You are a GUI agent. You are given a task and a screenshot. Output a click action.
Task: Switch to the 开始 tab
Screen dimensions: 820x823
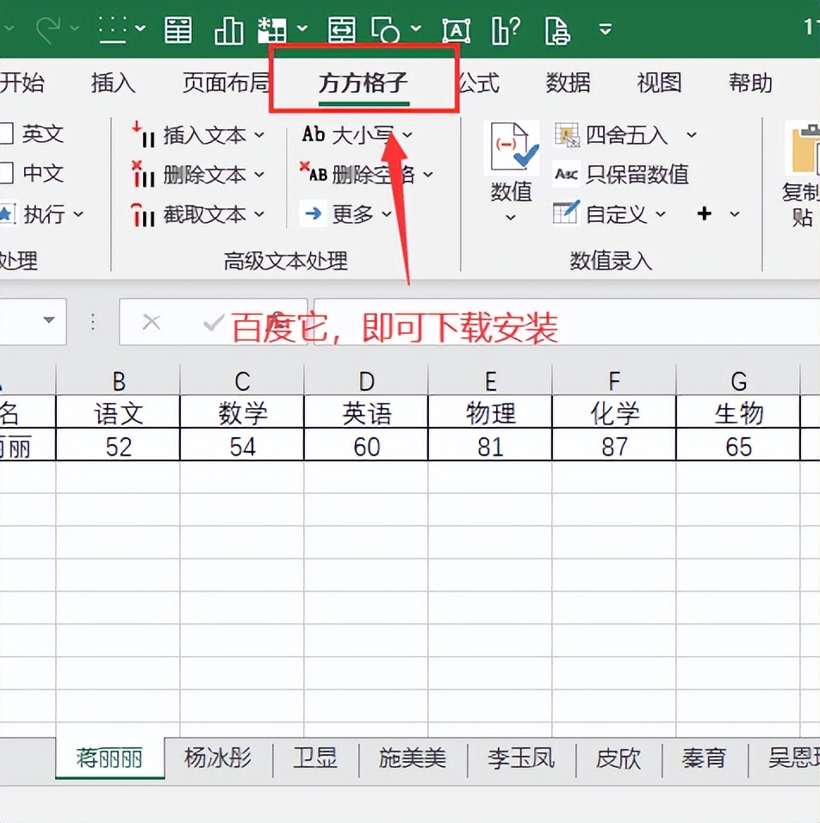pyautogui.click(x=22, y=83)
